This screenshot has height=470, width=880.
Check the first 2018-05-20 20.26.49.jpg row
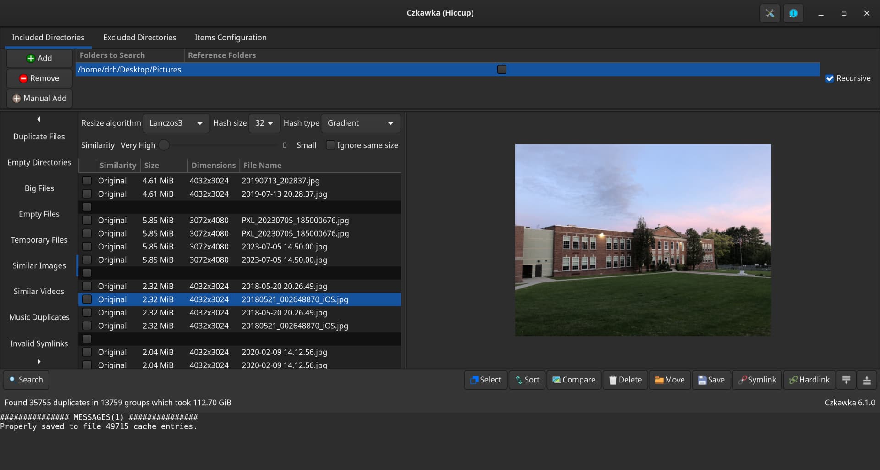tap(87, 286)
